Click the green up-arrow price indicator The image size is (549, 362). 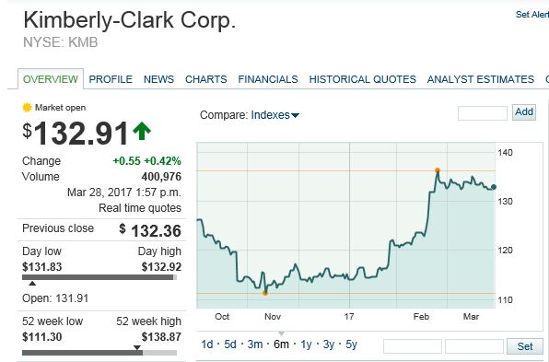click(x=142, y=131)
